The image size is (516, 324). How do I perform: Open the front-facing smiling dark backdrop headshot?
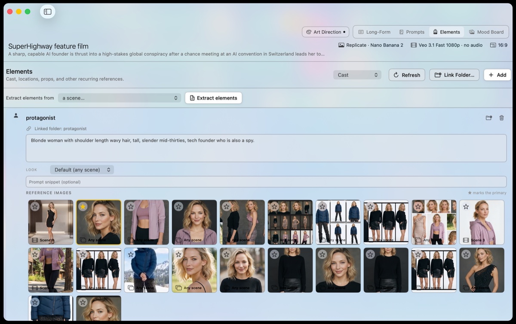338,270
